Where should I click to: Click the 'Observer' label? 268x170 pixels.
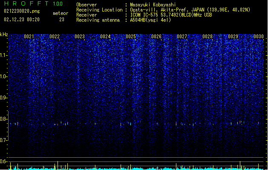click(x=86, y=5)
